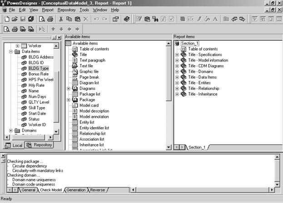
Task: Switch to the Repository browser tab
Action: tap(39, 145)
